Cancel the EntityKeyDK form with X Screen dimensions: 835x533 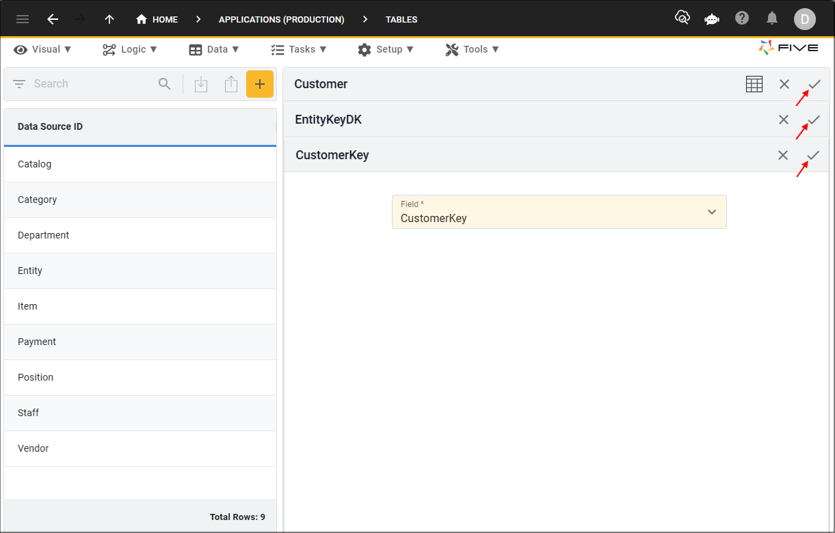point(784,120)
